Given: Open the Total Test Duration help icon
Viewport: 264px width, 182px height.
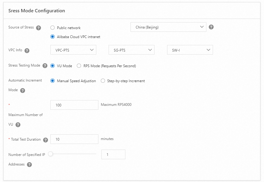Looking at the screenshot, I should [46, 140].
